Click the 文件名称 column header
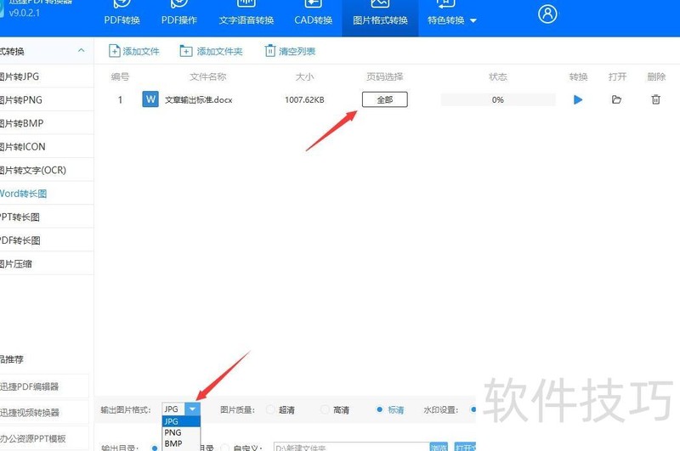Image resolution: width=680 pixels, height=451 pixels. coord(207,76)
